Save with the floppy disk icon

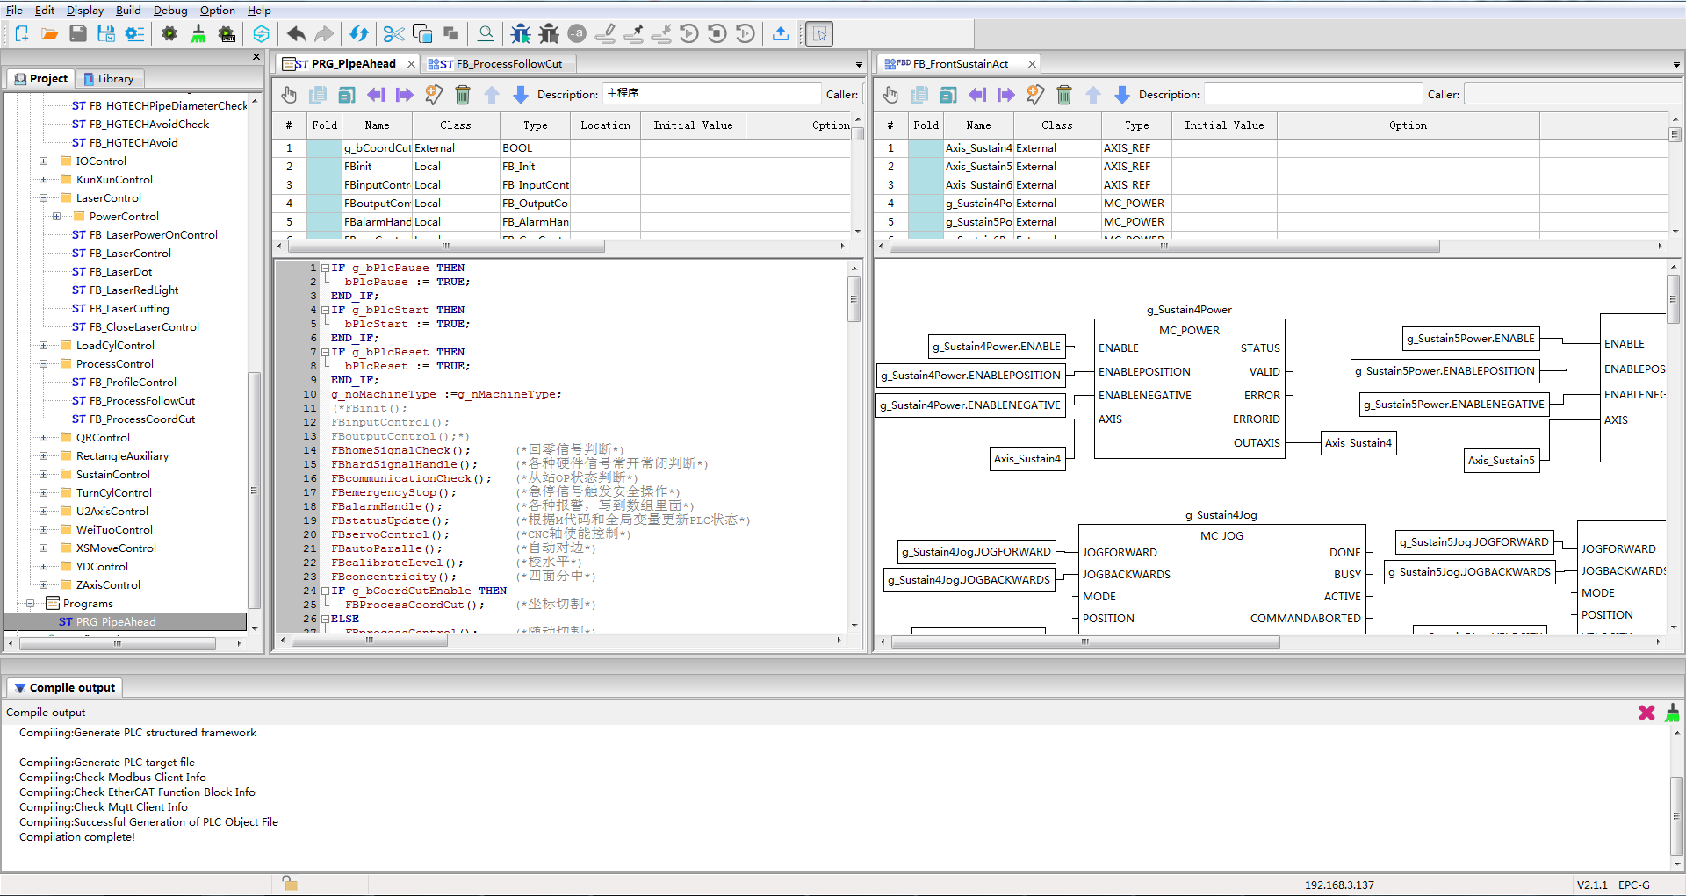point(78,34)
